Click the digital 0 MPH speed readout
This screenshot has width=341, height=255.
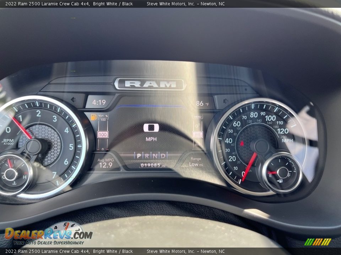(151, 132)
